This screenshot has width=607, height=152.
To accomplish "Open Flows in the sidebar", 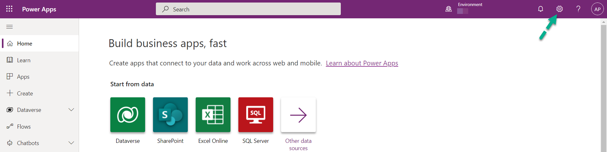I will (40, 126).
